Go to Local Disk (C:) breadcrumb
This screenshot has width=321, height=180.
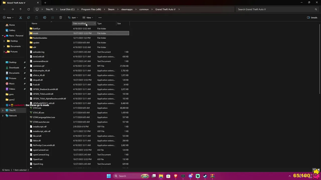67,9
